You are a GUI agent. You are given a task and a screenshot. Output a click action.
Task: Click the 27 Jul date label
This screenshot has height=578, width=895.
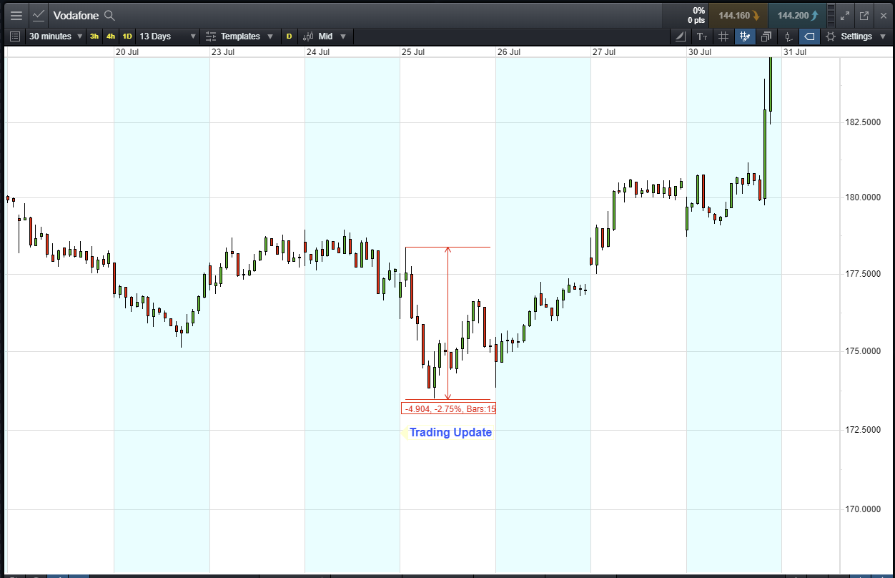pyautogui.click(x=604, y=52)
